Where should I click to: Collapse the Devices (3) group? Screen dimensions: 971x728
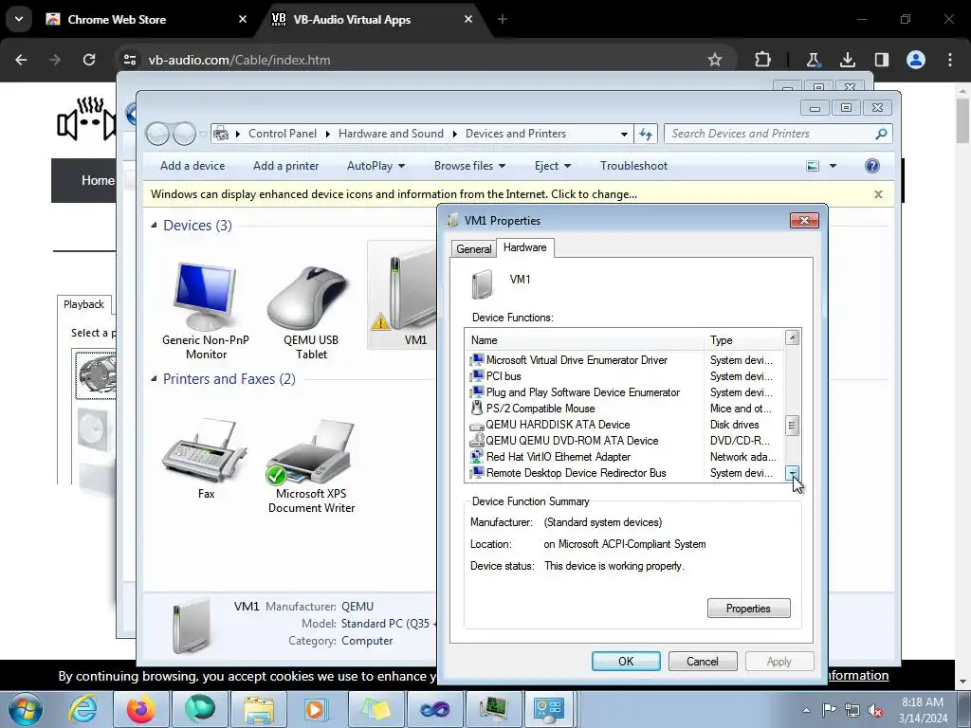pos(154,226)
